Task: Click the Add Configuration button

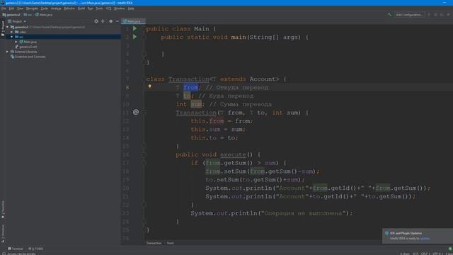Action: (x=409, y=14)
